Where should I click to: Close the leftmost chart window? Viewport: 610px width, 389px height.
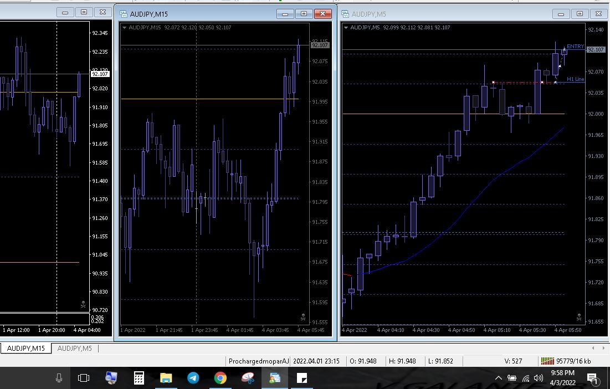[x=102, y=12]
